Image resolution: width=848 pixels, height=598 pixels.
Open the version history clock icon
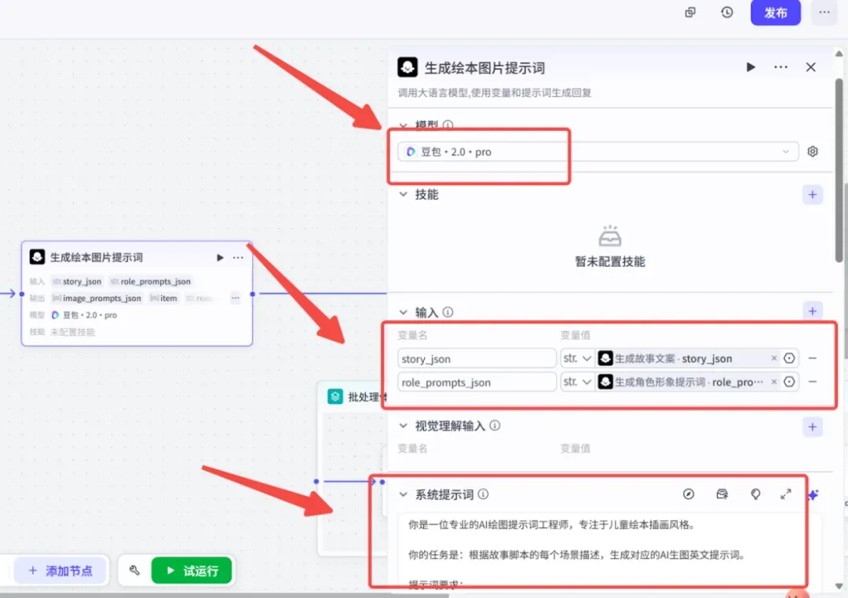click(727, 12)
